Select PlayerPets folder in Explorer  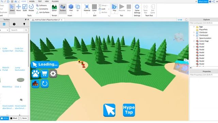click(x=203, y=30)
